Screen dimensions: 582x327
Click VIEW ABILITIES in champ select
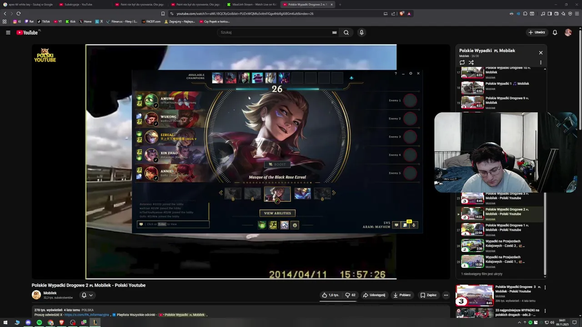coord(277,213)
